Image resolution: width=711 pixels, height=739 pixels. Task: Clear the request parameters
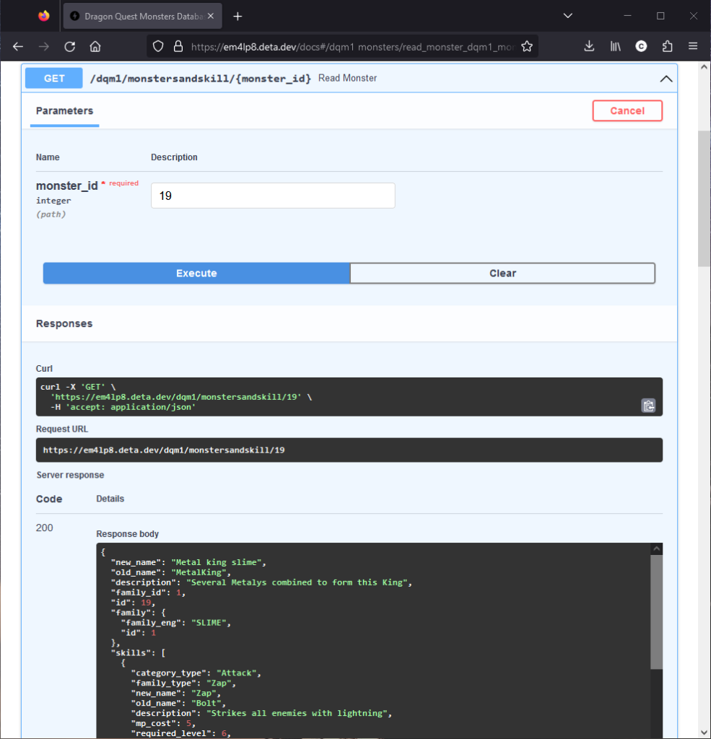click(x=502, y=273)
